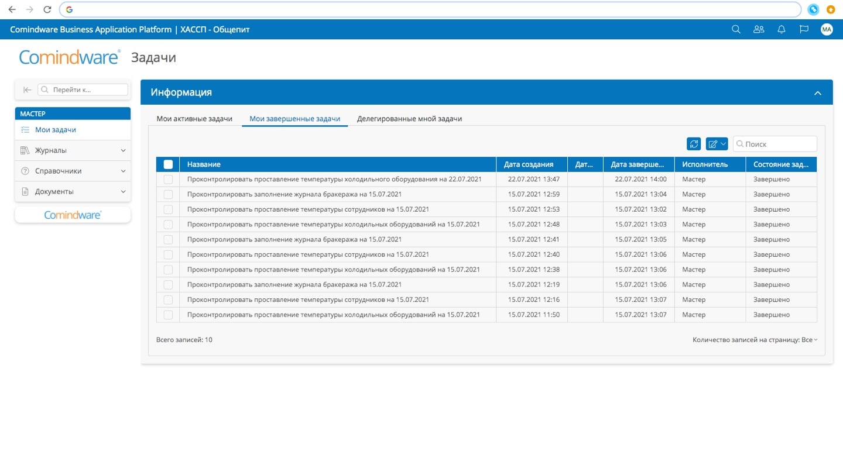Open task about холодильного оборудования на 22.07.2021
The image size is (843, 465).
pyautogui.click(x=334, y=179)
